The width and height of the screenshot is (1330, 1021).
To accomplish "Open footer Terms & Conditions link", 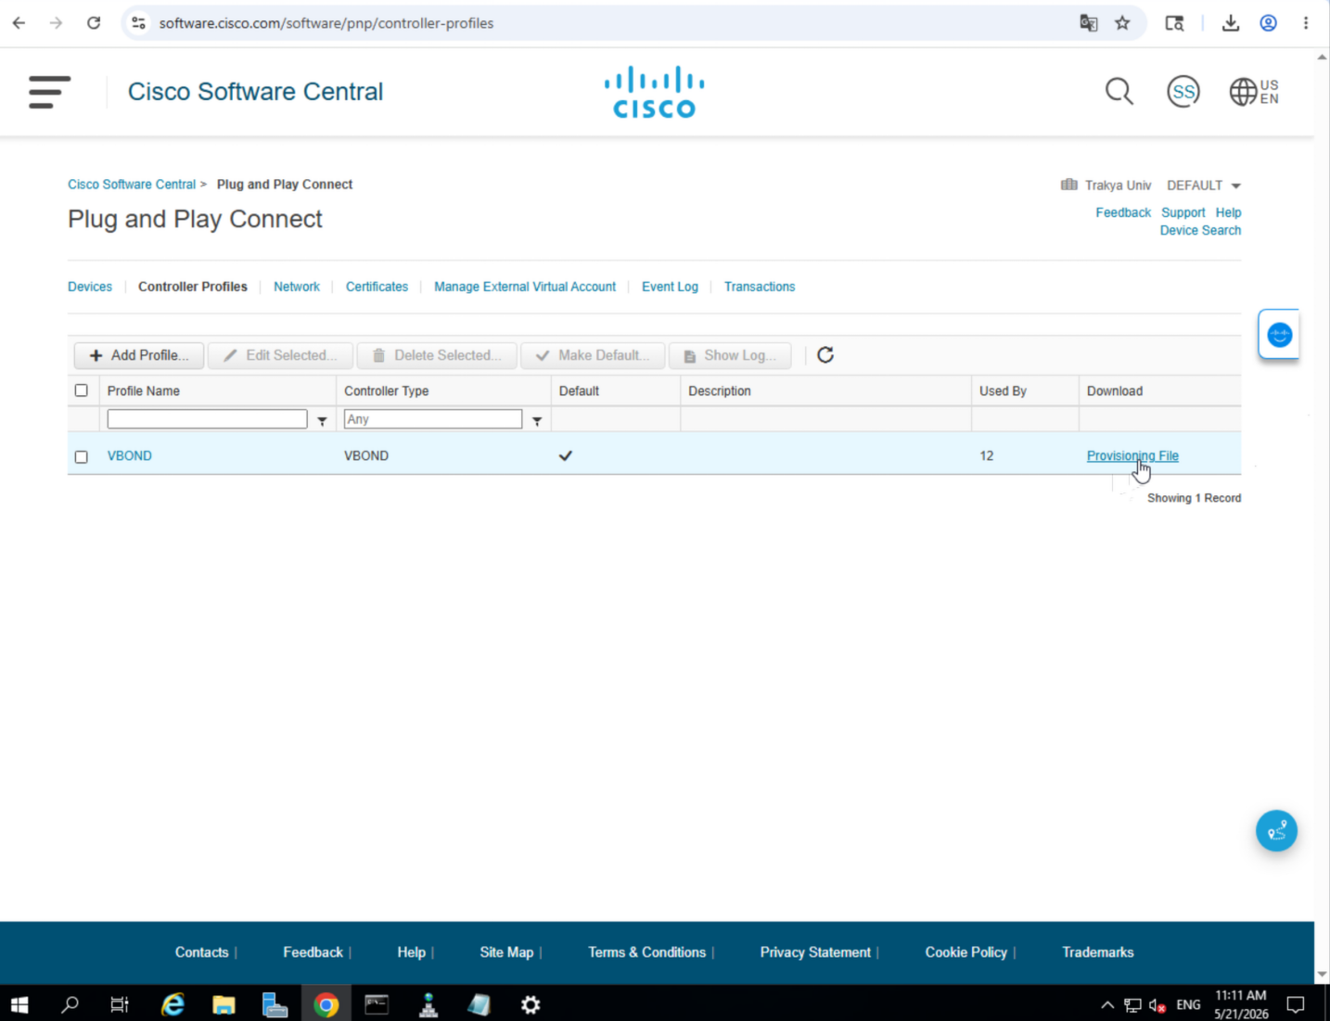I will 646,952.
